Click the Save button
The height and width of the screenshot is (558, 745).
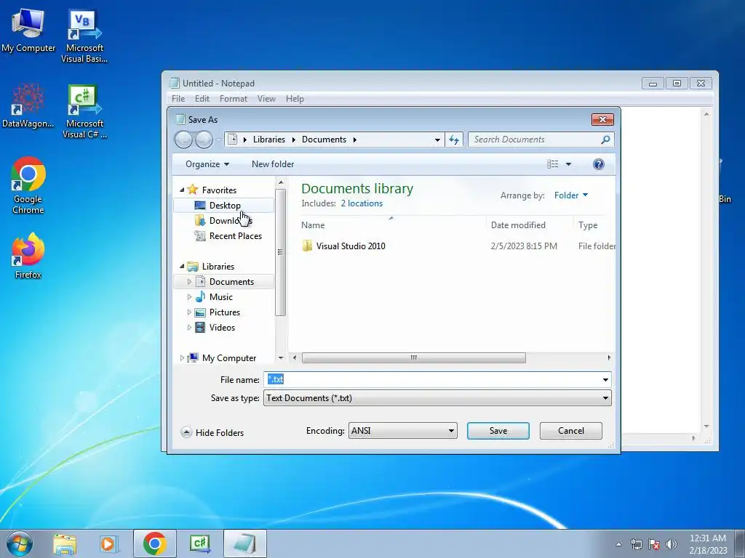pos(498,431)
